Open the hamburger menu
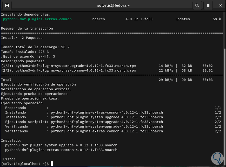 coord(208,5)
